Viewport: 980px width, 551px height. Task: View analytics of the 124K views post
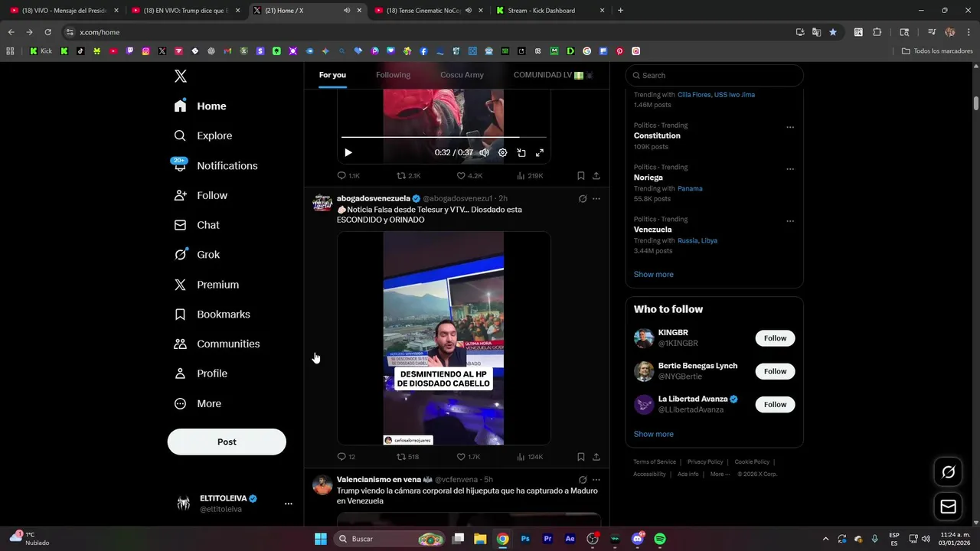pyautogui.click(x=530, y=457)
